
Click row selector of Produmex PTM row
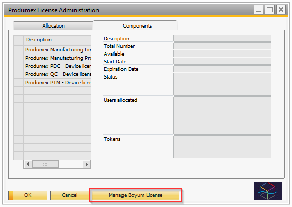point(18,83)
